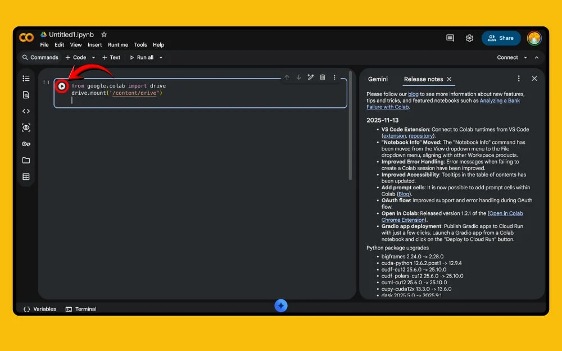Open code snippets sidebar icon

[x=26, y=111]
